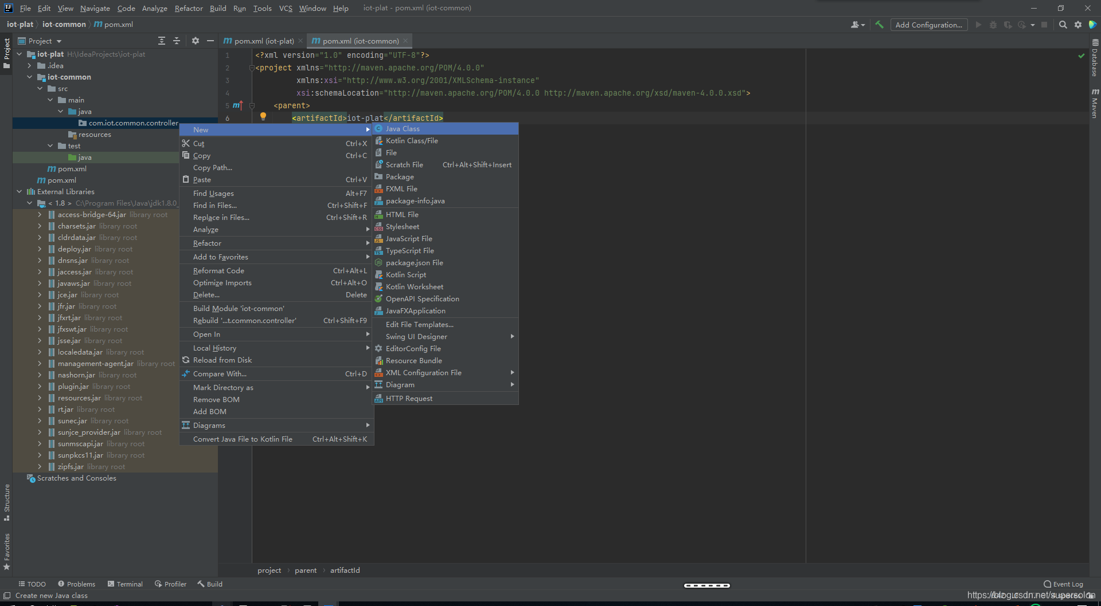Hide the Project panel with the minus icon

(210, 41)
